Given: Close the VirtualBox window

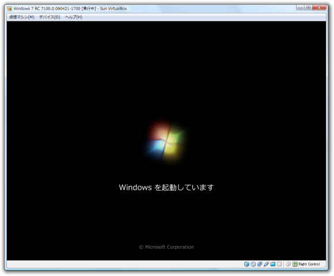Looking at the screenshot, I should click(x=319, y=7).
